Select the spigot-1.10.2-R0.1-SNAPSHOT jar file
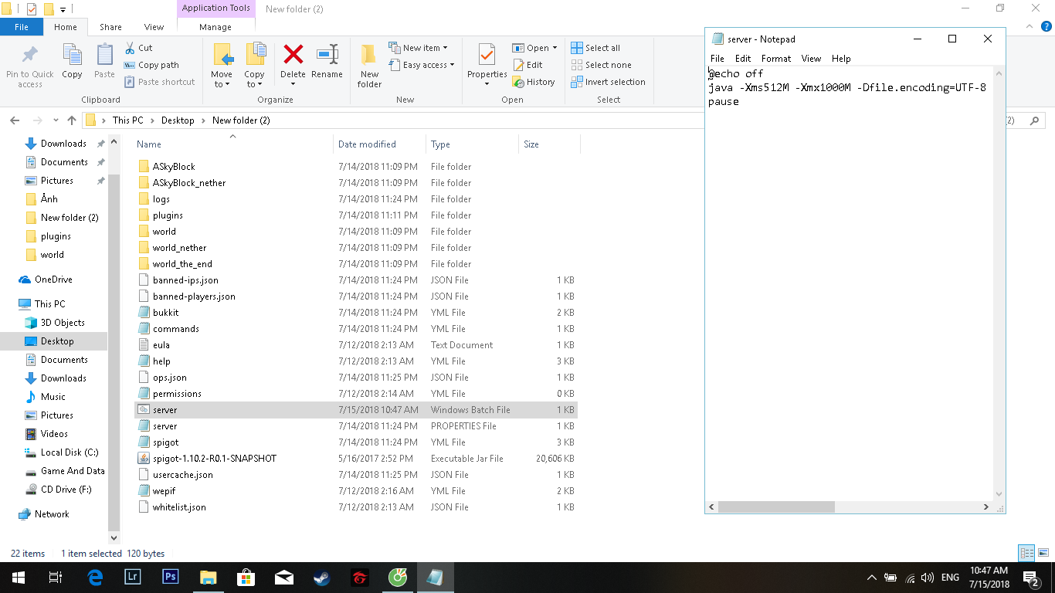Screen dimensions: 1055x593 click(x=214, y=459)
